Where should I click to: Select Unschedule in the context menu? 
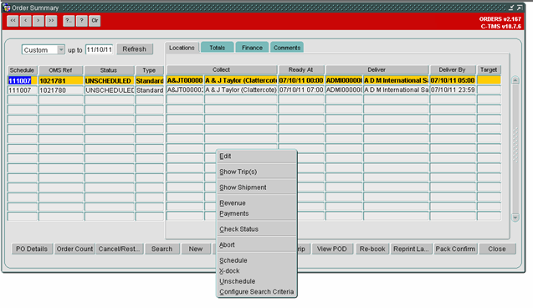click(257, 281)
